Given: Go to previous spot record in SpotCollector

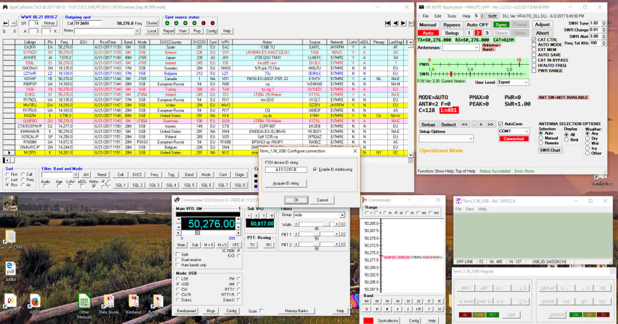Looking at the screenshot, I should [396, 23].
